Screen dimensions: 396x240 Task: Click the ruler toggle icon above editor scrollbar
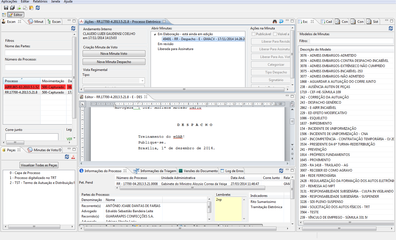[x=292, y=104]
